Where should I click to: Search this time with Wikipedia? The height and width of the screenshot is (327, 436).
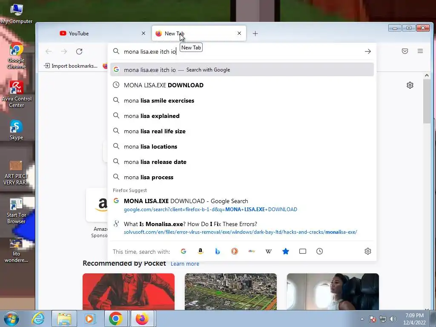(269, 251)
